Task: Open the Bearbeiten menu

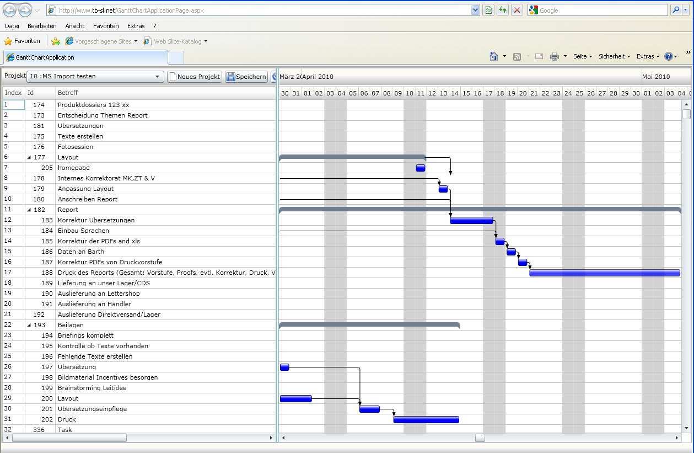Action: 42,26
